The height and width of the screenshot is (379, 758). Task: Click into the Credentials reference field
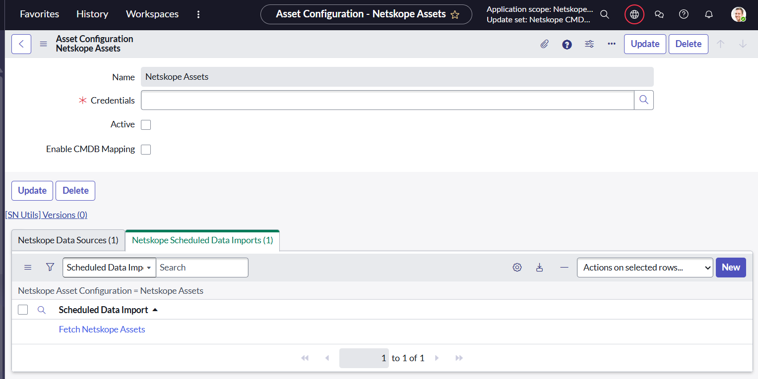387,100
